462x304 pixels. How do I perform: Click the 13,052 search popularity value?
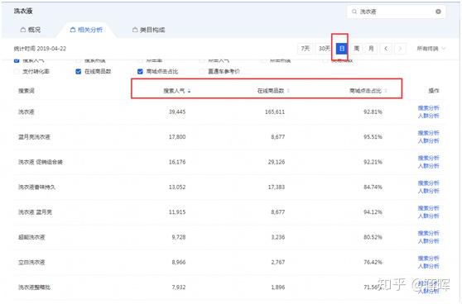tap(177, 187)
